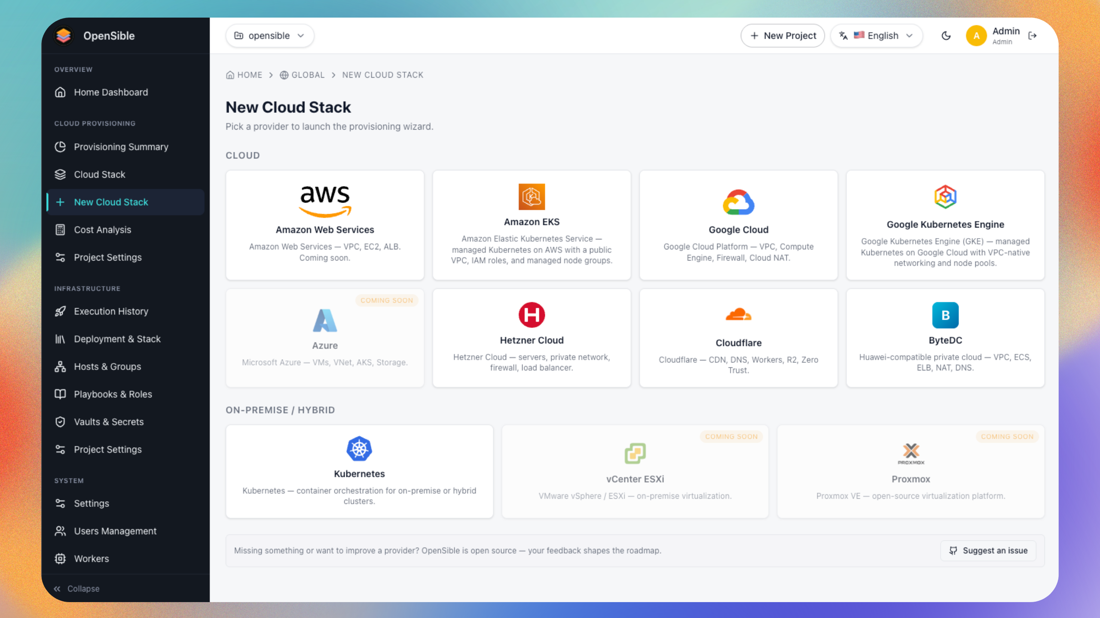This screenshot has width=1100, height=618.
Task: Click the translate icon beside English
Action: click(843, 36)
